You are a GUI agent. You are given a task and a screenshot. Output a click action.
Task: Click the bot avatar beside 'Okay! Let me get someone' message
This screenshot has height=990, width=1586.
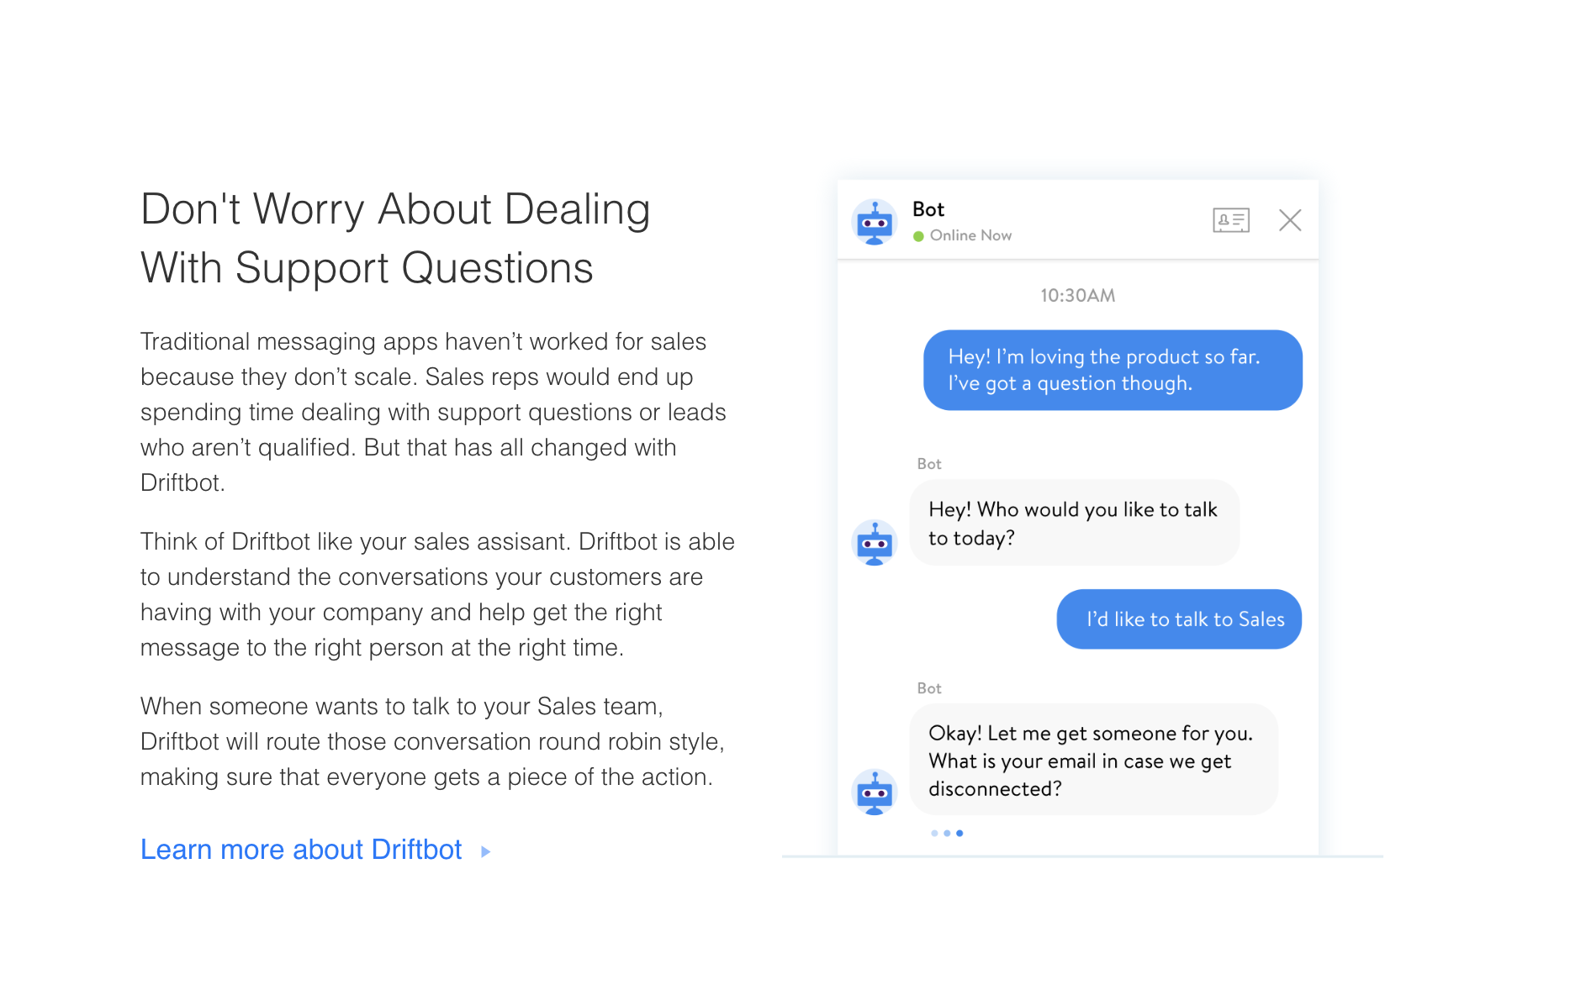pyautogui.click(x=875, y=792)
